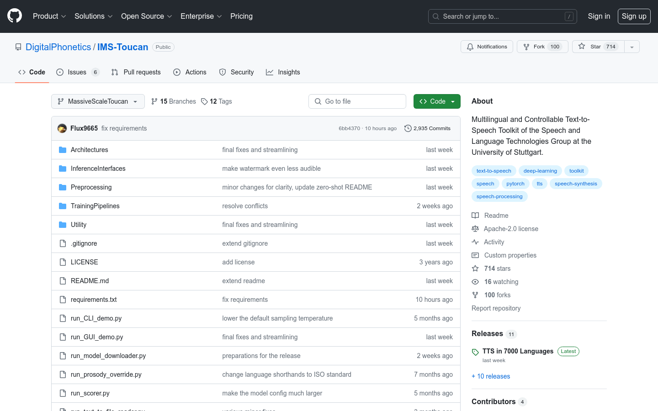
Task: Click the branch icon next to 15 Branches
Action: click(x=154, y=101)
